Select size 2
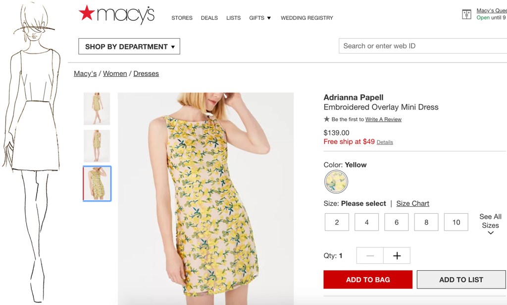The image size is (507, 305). 337,222
